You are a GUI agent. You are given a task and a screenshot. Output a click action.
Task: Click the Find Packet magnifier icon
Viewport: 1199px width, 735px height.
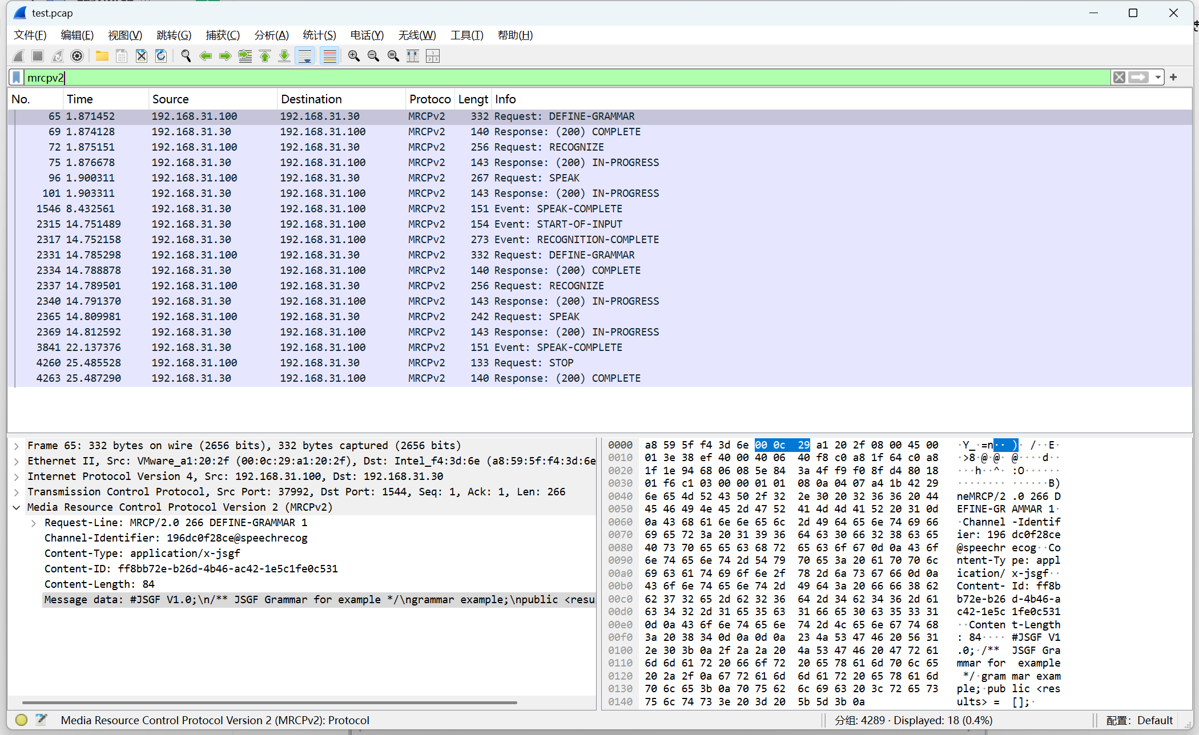[x=186, y=56]
